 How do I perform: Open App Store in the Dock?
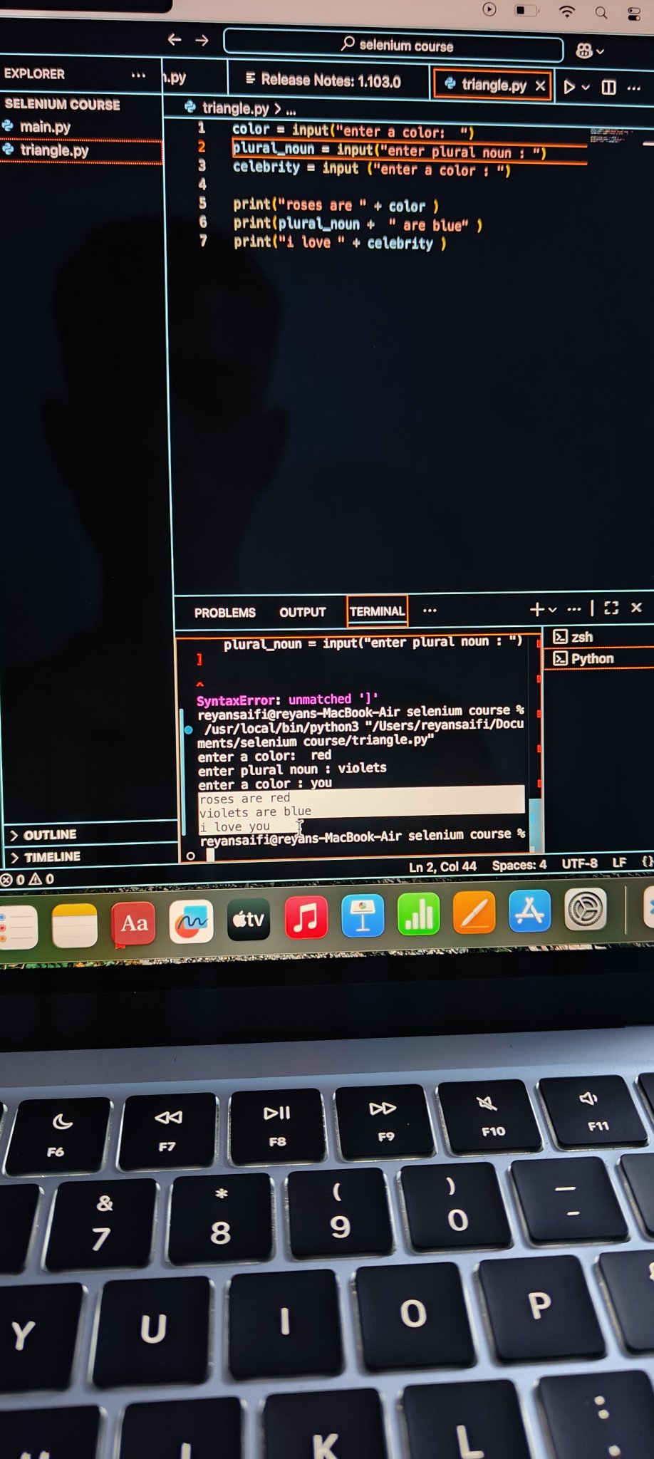[x=530, y=910]
